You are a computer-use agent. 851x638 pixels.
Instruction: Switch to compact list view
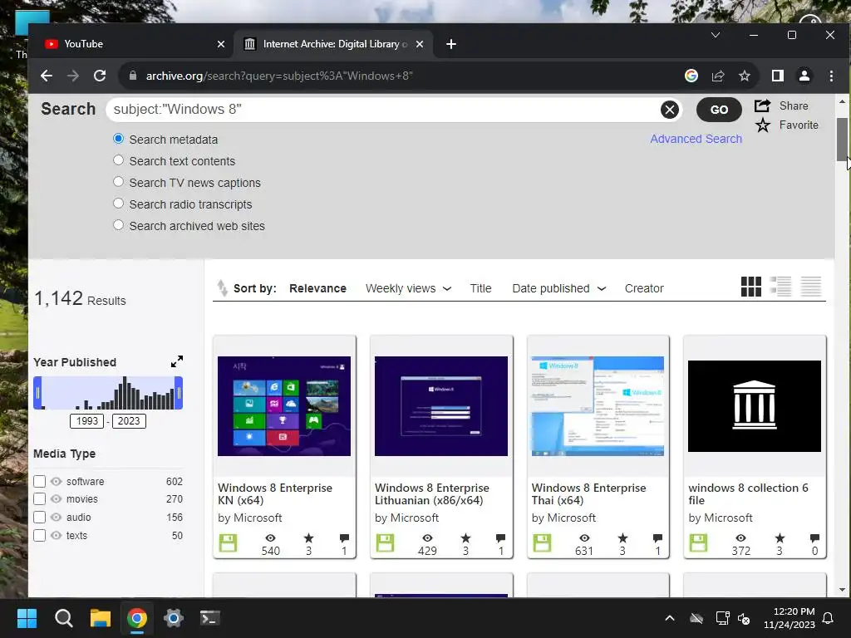811,287
